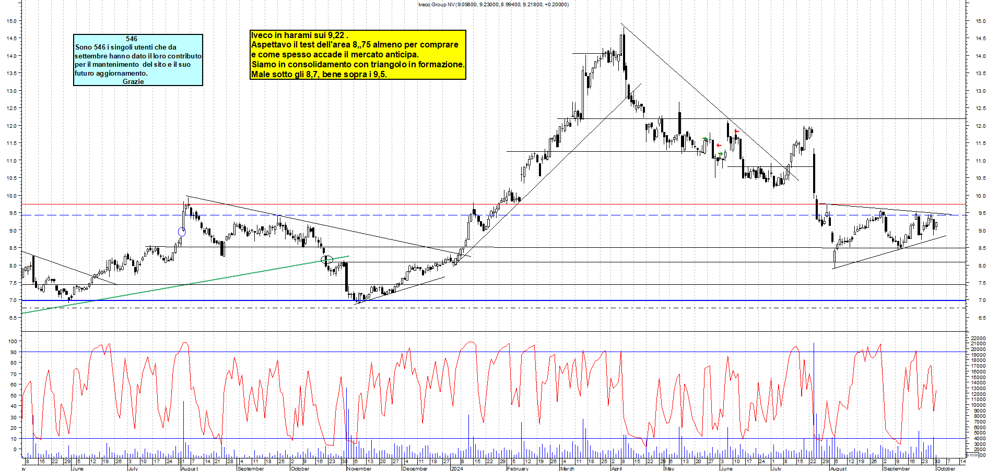Click the line 'Male sotto gli 8,7, bene sopra i 9,5.'
This screenshot has height=471, width=987.
[319, 74]
